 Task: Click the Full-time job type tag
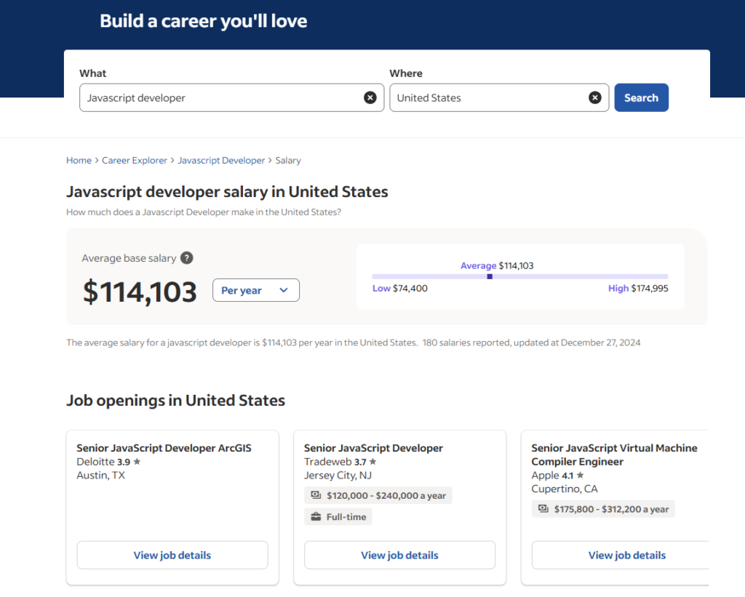point(338,517)
